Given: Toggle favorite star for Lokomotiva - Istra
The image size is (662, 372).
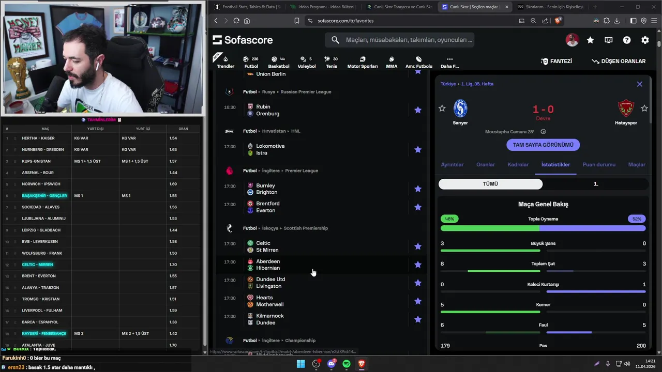Looking at the screenshot, I should [418, 149].
